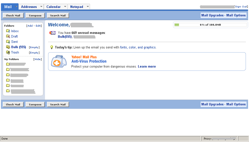
Task: Click the Bulk folder icon
Action: [8, 47]
